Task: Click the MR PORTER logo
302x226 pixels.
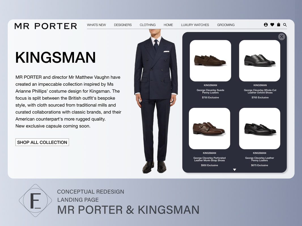Action: 46,26
